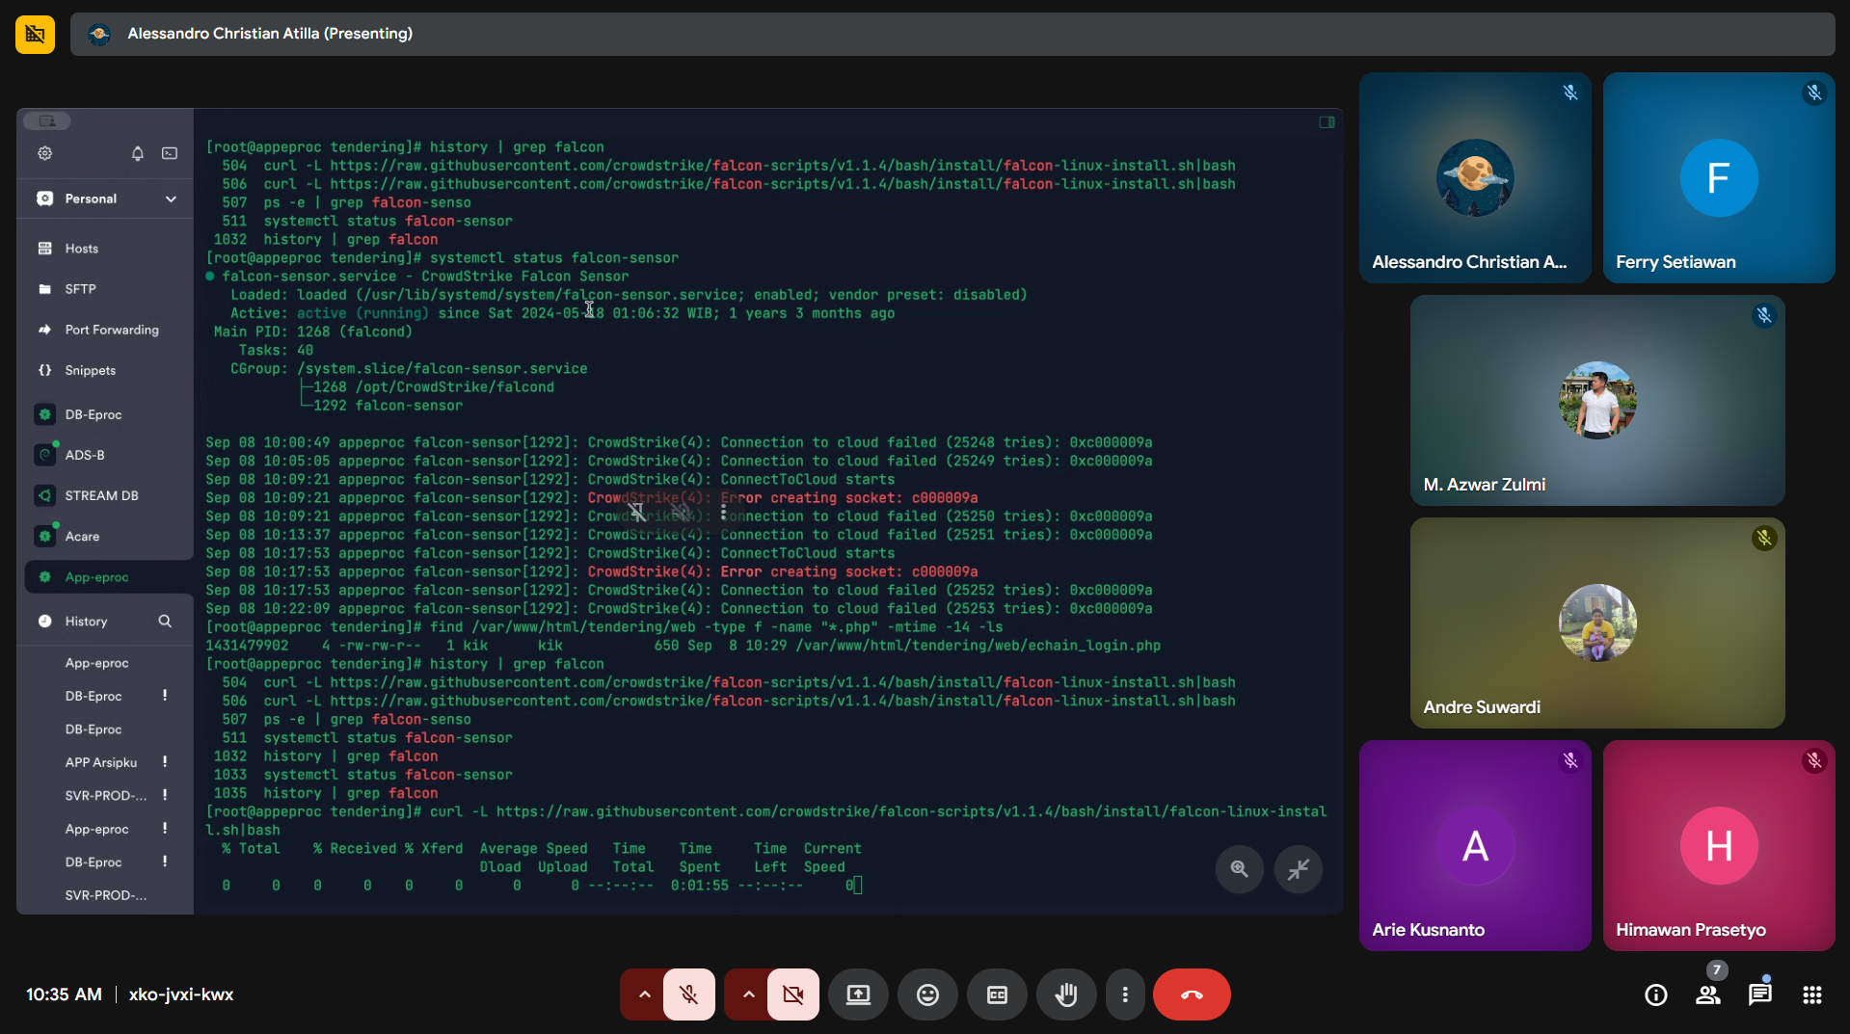Expand video settings chevron beside camera
The image size is (1850, 1034).
click(748, 994)
